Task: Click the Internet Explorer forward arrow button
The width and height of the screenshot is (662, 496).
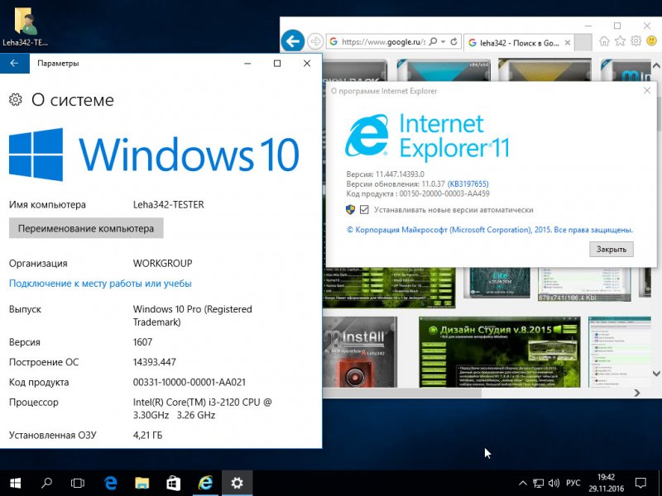Action: (315, 42)
